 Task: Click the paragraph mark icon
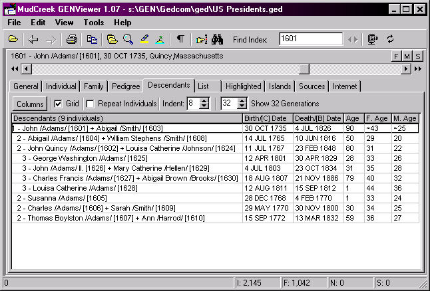[181, 39]
